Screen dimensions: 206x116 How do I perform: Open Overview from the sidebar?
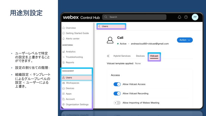click(71, 28)
